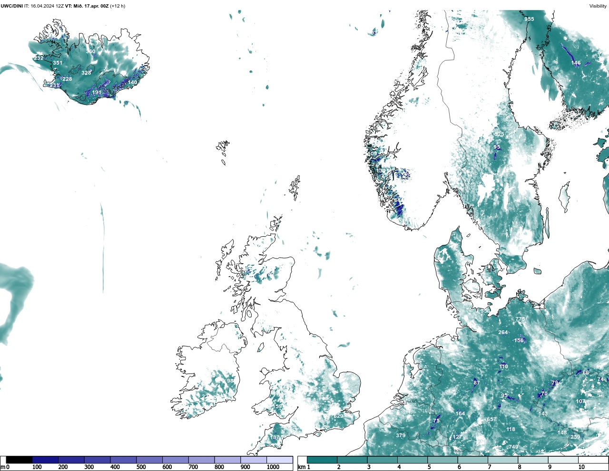Image resolution: width=609 pixels, height=471 pixels.
Task: Pick the 8–9 km pale legend block
Action: tap(533, 460)
